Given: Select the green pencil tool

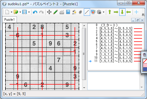Looking at the screenshot, I should pyautogui.click(x=56, y=12).
